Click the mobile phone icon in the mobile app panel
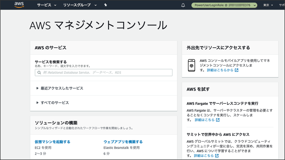Image resolution: width=285 pixels, height=160 pixels. pyautogui.click(x=191, y=65)
